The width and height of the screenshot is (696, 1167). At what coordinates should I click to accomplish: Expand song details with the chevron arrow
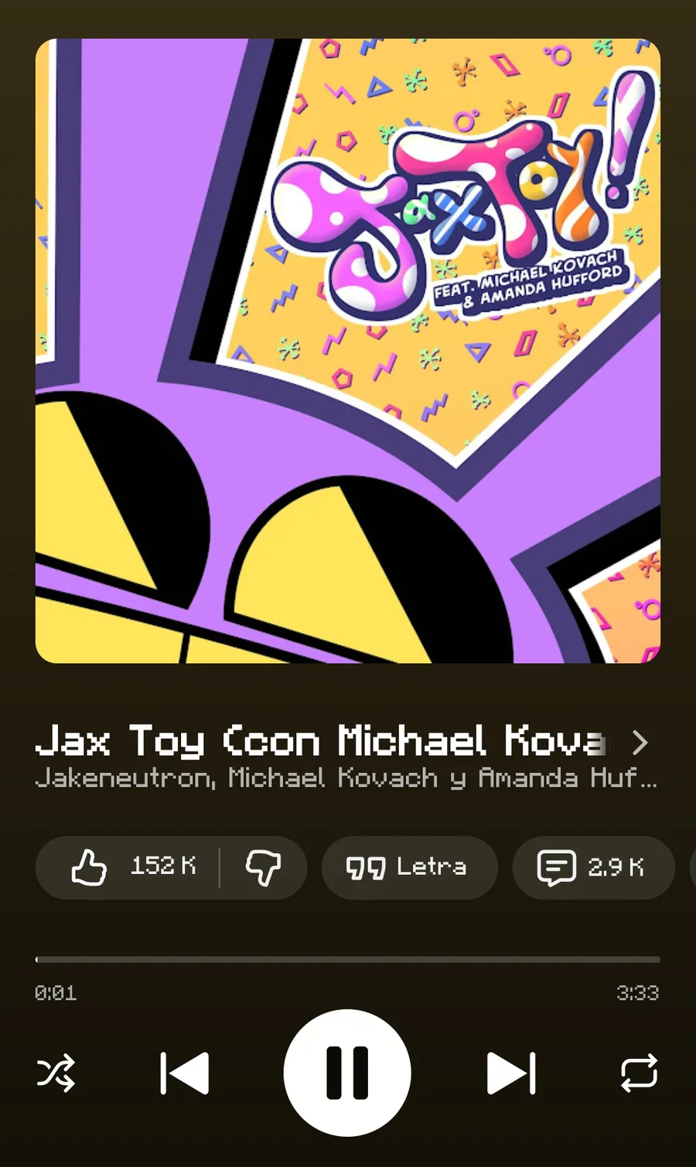click(640, 743)
